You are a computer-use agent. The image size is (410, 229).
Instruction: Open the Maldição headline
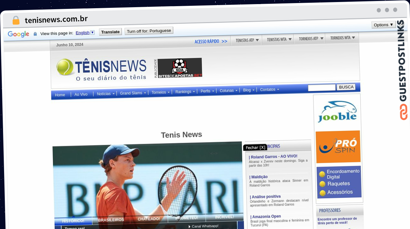coord(259,177)
